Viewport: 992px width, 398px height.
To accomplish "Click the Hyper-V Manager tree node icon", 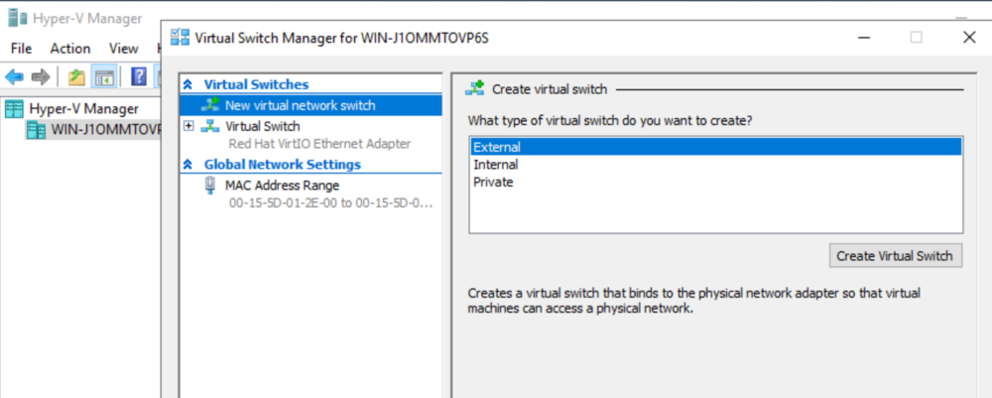I will 14,109.
